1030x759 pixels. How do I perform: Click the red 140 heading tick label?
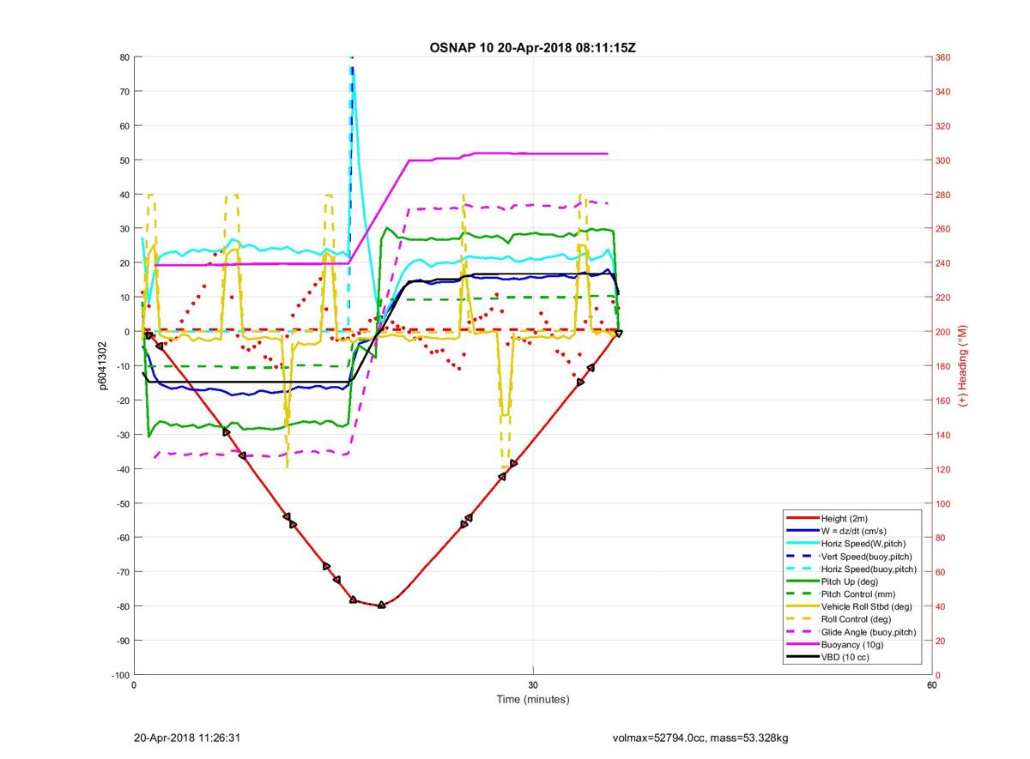[943, 435]
